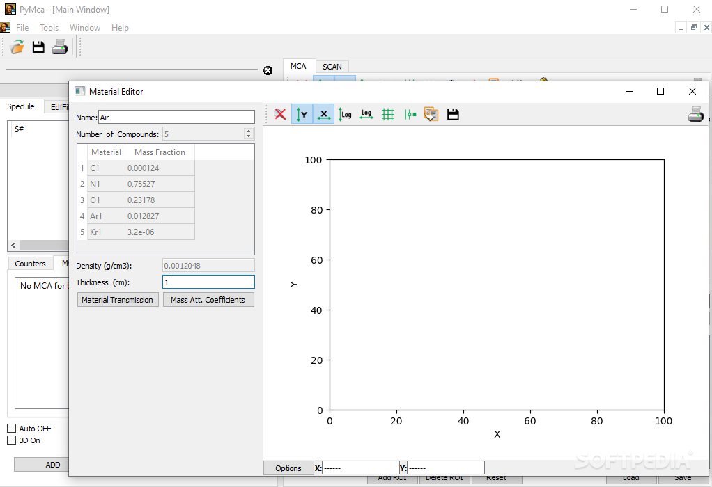Restore the inner MDI window
The width and height of the screenshot is (712, 487).
pos(693,28)
